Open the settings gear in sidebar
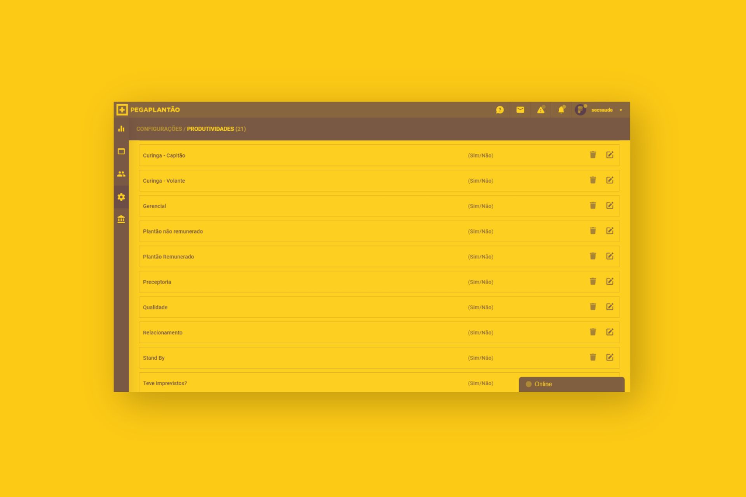 coord(121,197)
